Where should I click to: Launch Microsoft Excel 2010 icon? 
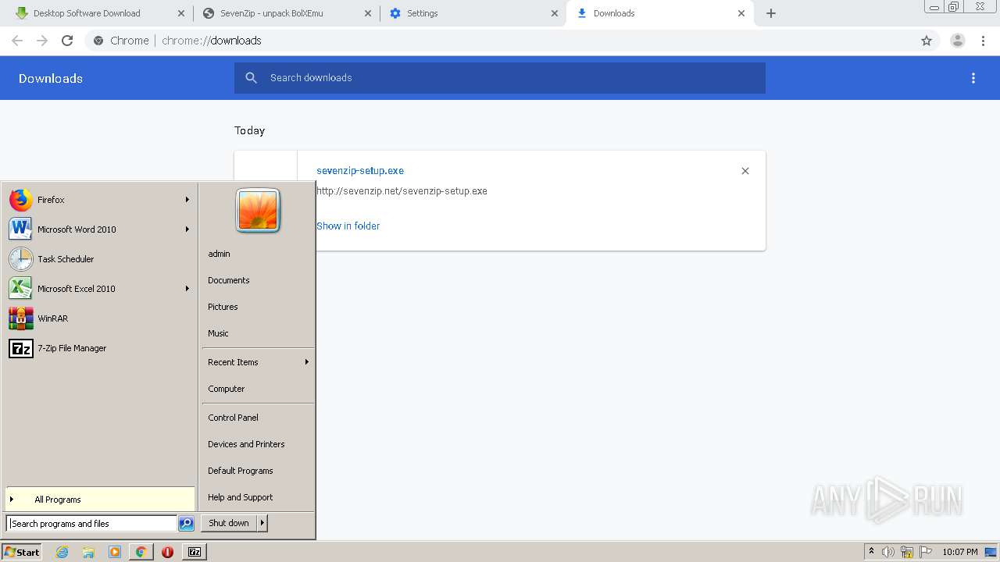pos(21,289)
